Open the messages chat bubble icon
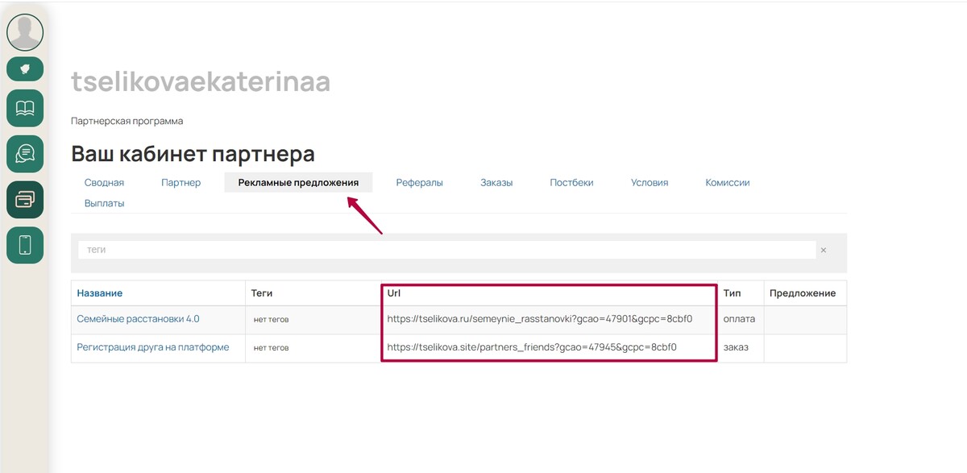Screen dimensions: 967x473 tap(25, 154)
